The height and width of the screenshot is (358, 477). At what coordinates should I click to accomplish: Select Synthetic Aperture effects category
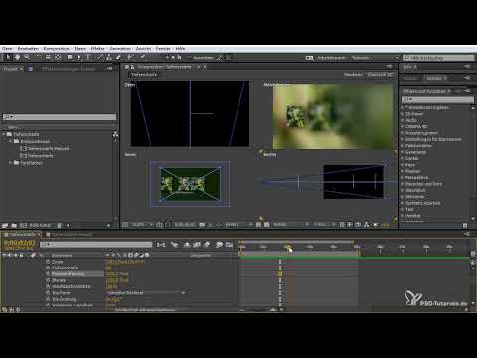pyautogui.click(x=423, y=203)
